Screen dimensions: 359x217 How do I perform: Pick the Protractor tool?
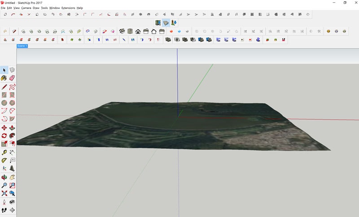(x=4, y=161)
